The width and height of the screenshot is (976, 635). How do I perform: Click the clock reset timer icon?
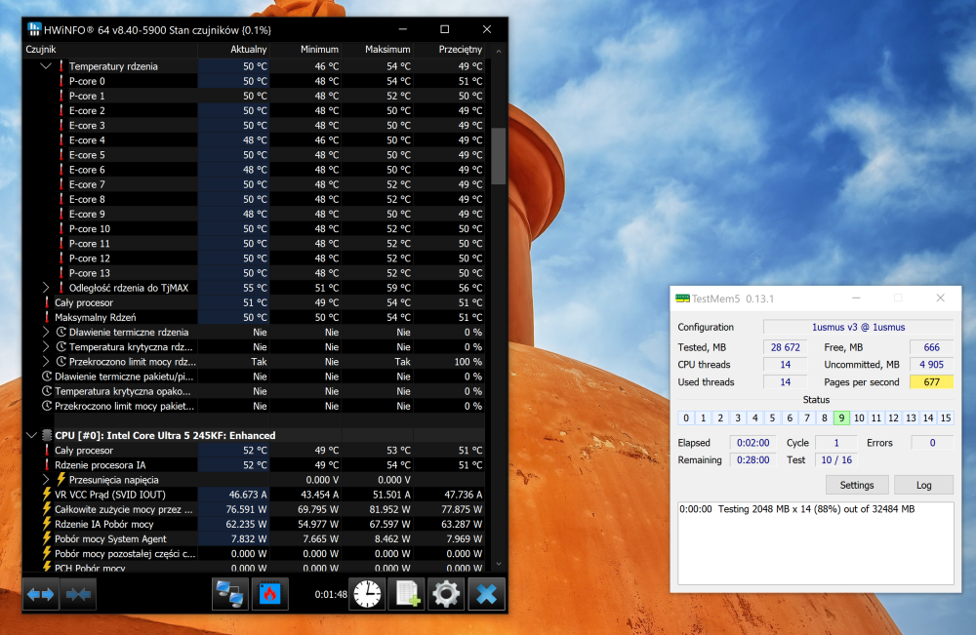point(368,594)
